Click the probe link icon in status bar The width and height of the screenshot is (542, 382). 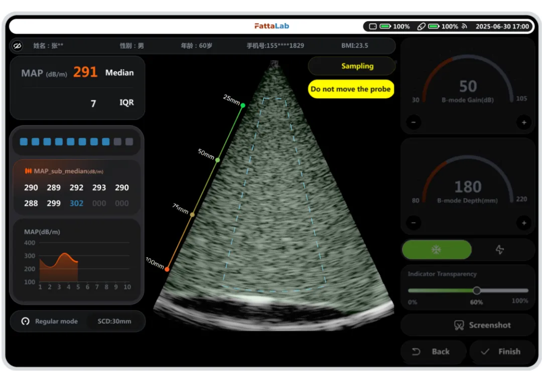point(421,26)
